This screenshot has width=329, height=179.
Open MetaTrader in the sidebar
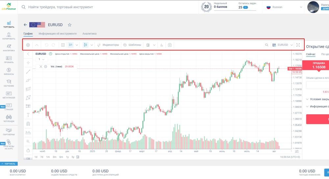(9, 95)
